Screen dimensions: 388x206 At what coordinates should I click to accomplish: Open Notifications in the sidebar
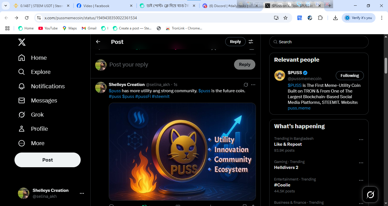click(41, 86)
